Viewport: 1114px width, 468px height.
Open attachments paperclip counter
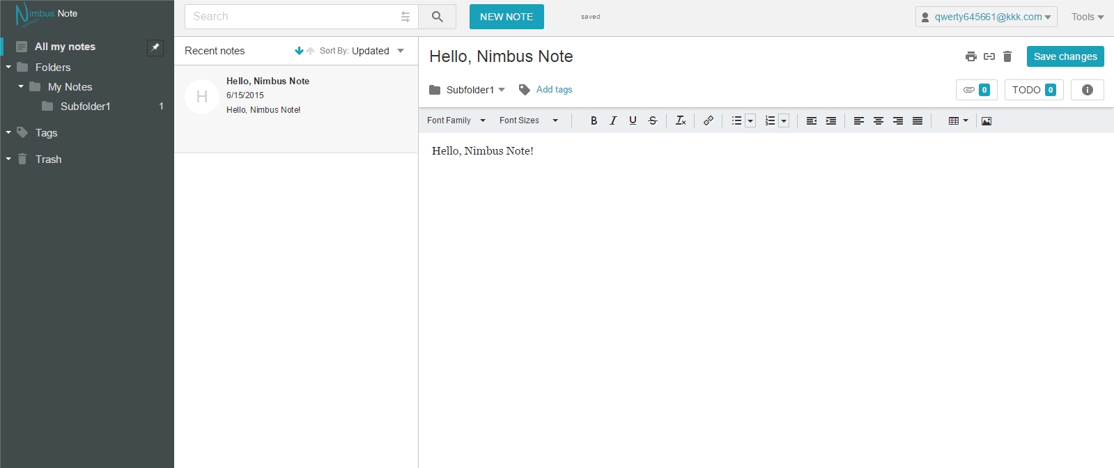[977, 90]
